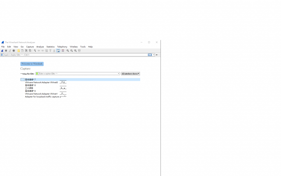Click the loopback adapter traffic sparkline
Image resolution: width=281 pixels, height=176 pixels.
click(63, 97)
